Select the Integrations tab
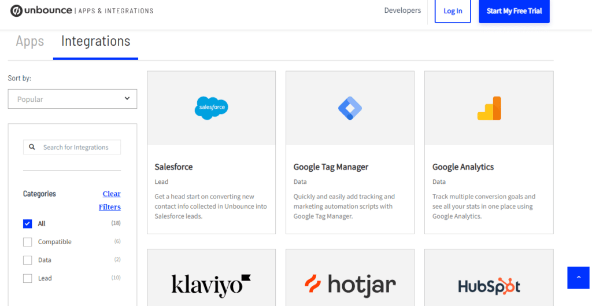The width and height of the screenshot is (592, 306). (95, 41)
